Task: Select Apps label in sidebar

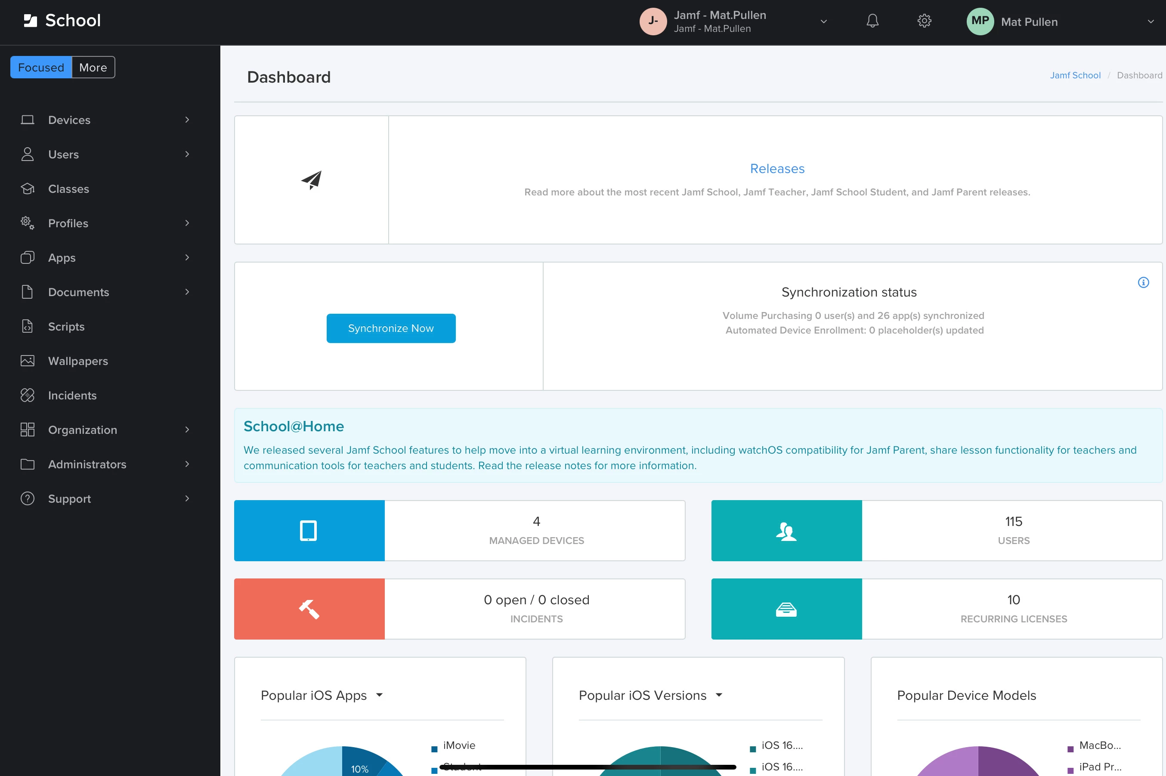Action: 62,258
